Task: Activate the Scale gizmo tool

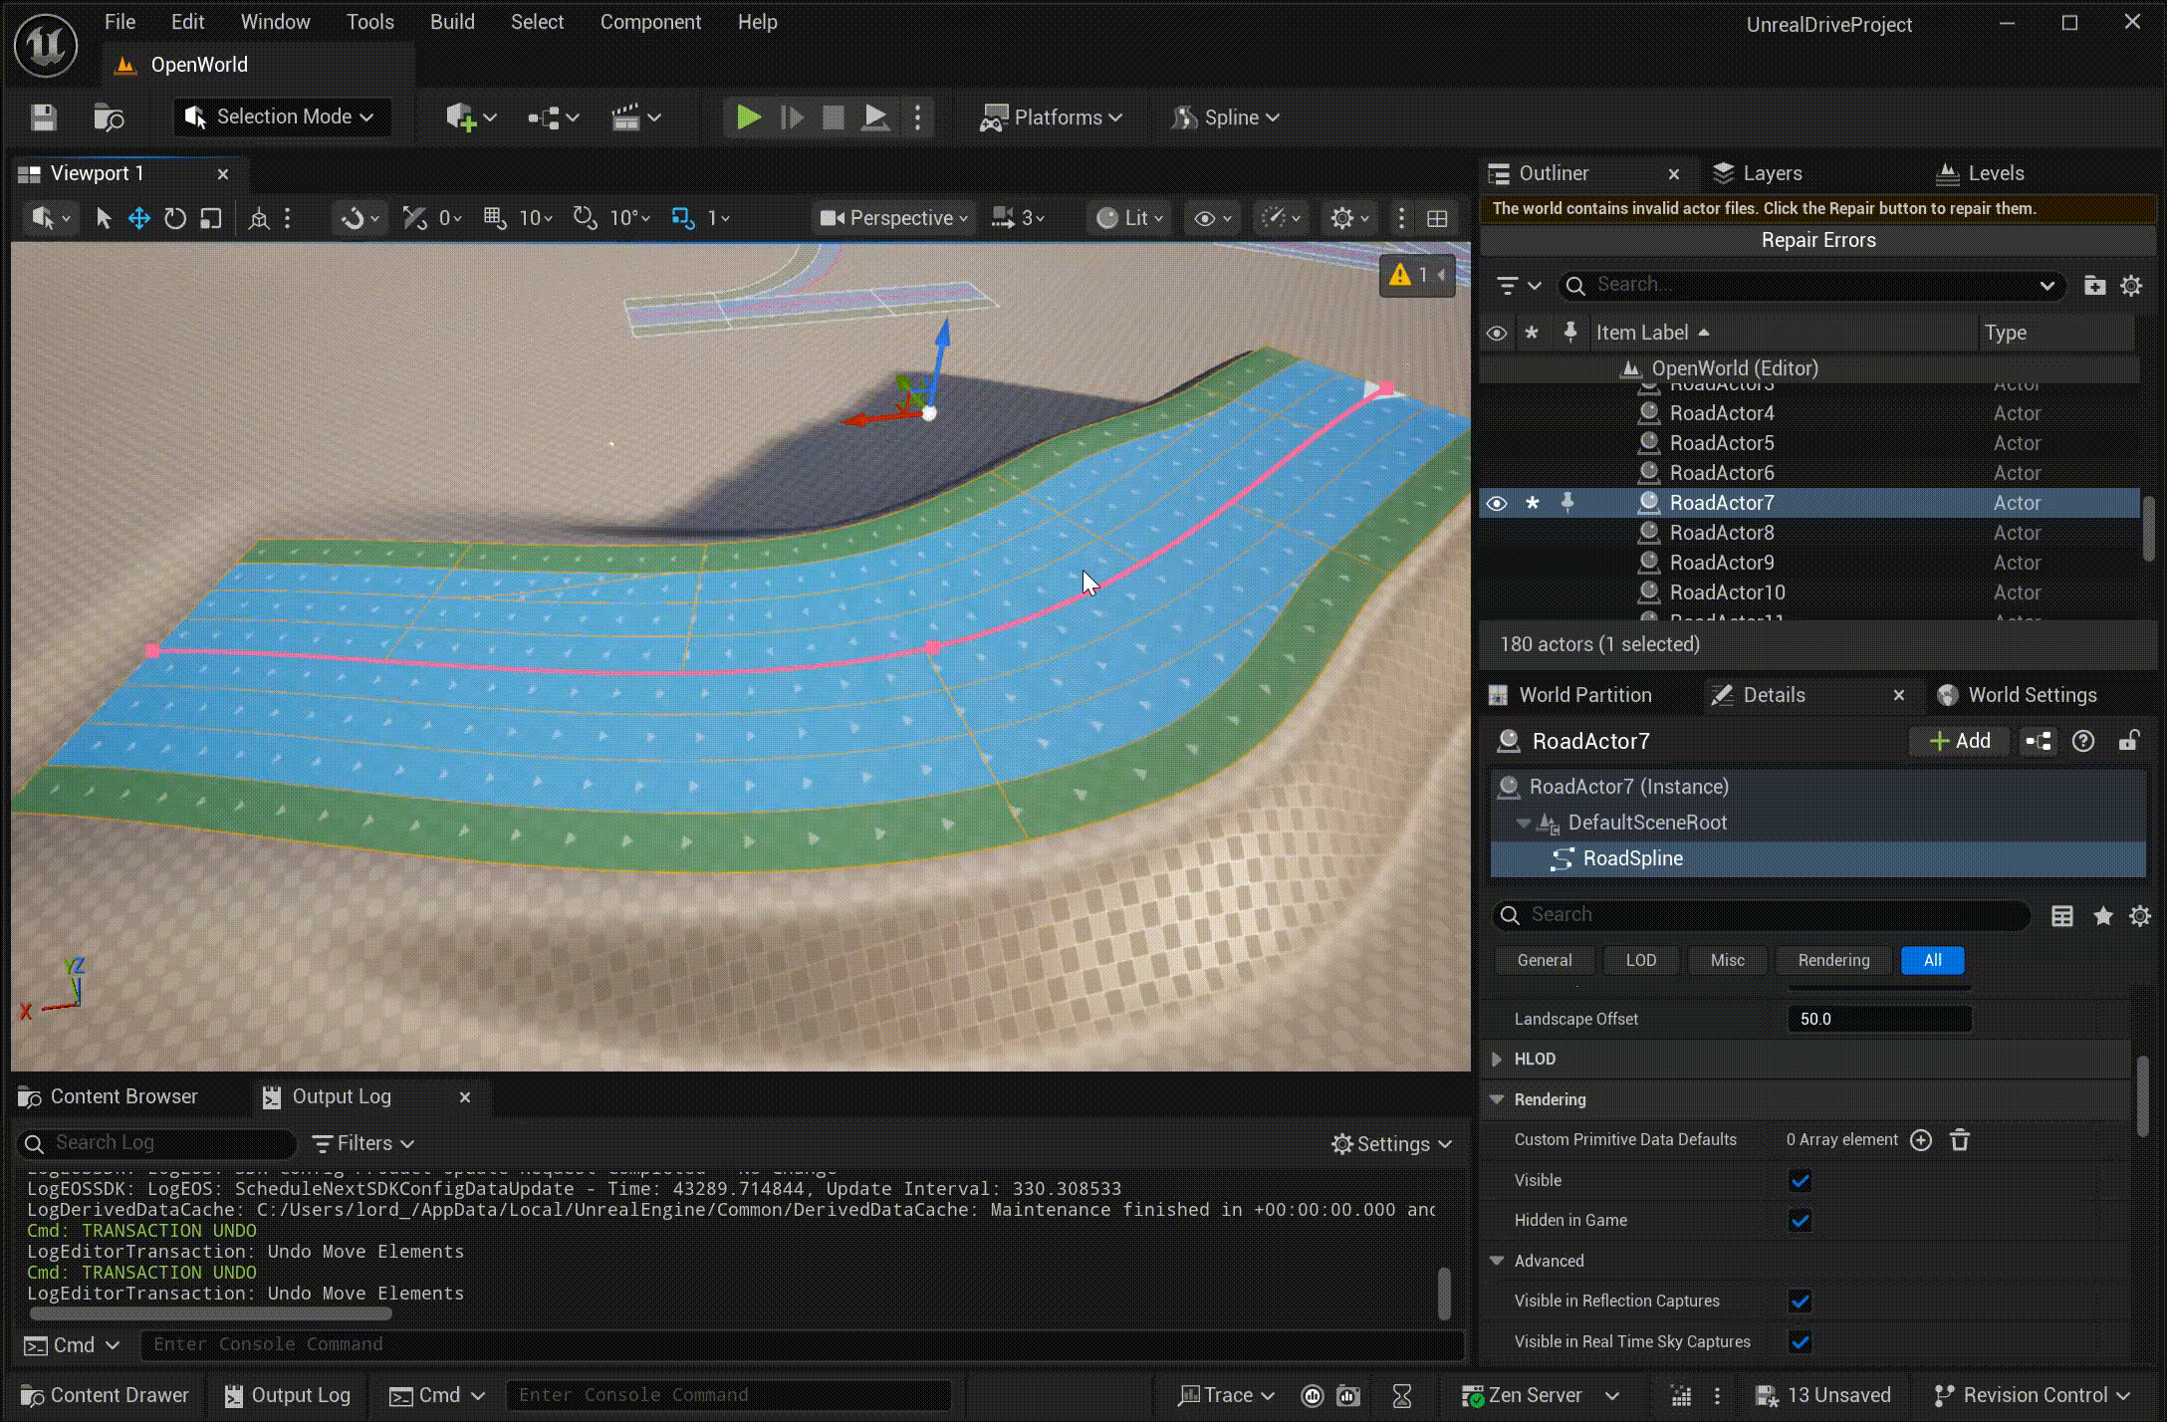Action: [x=210, y=218]
